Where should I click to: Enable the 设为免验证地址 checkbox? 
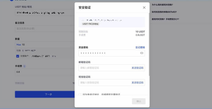click(x=80, y=94)
